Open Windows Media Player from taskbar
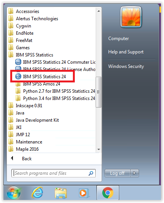Image resolution: width=164 pixels, height=203 pixels. [x=84, y=193]
